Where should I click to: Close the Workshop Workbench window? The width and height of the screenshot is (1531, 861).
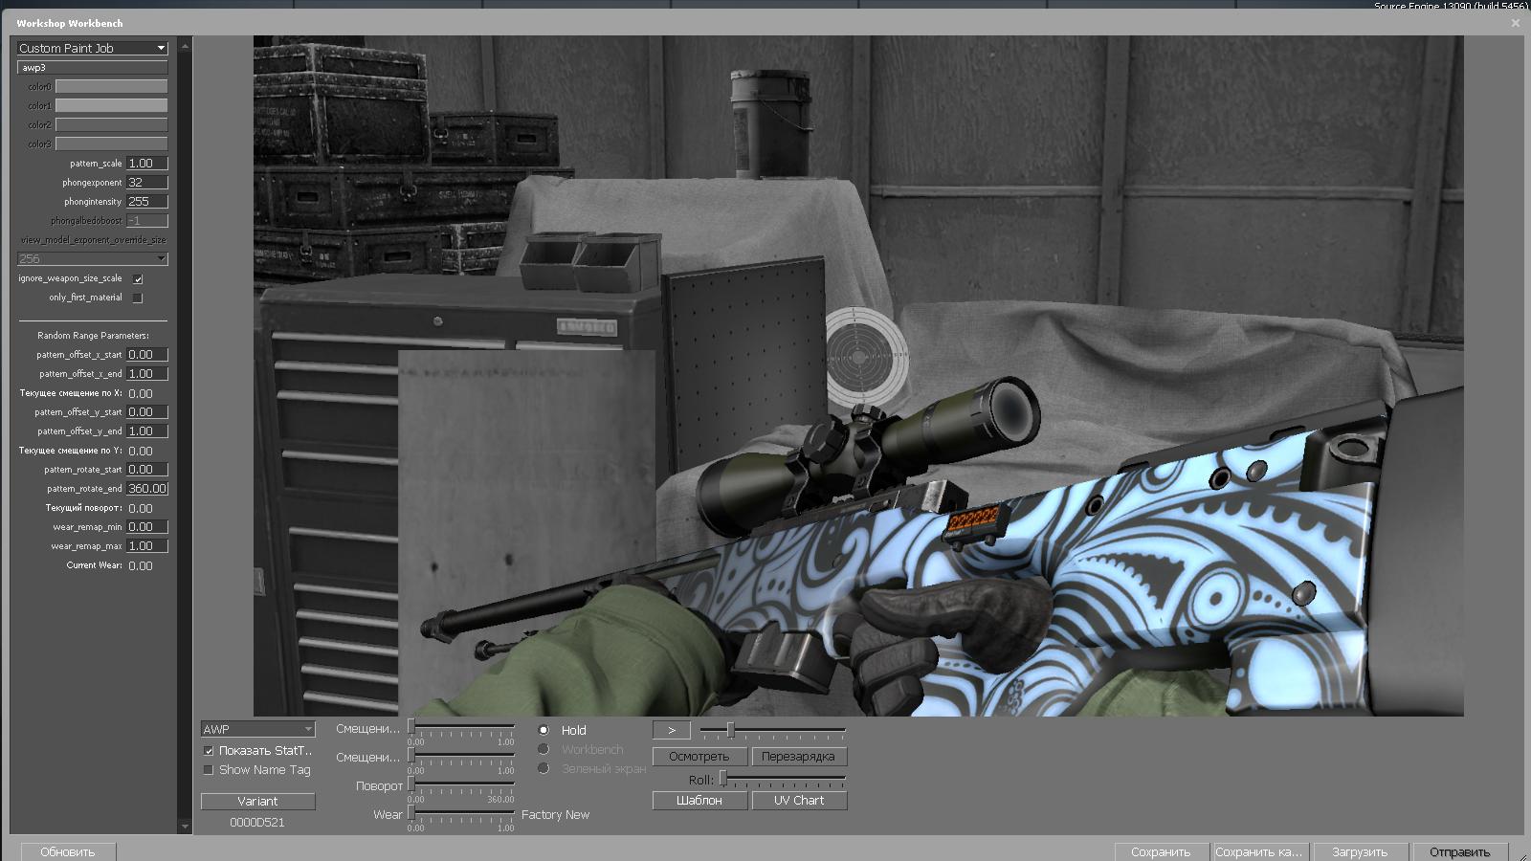point(1515,23)
